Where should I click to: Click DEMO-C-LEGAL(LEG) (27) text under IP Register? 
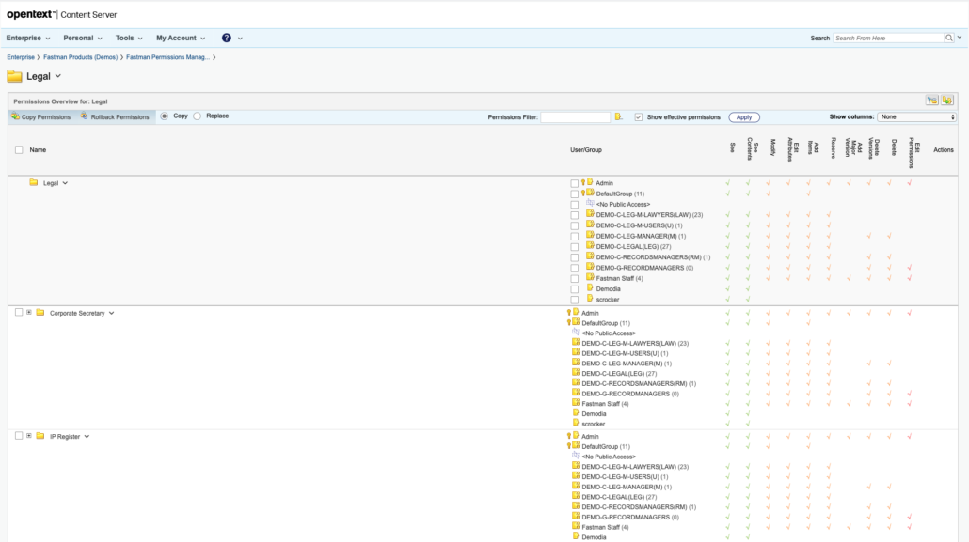619,497
